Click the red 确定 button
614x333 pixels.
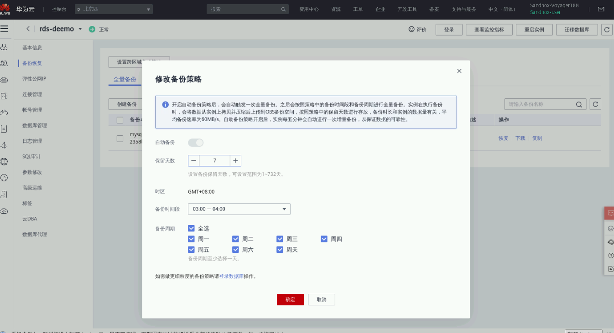[290, 299]
